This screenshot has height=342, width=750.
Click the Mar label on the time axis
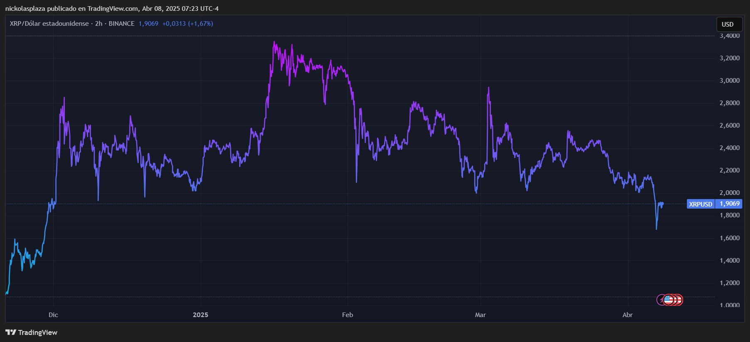pos(480,315)
